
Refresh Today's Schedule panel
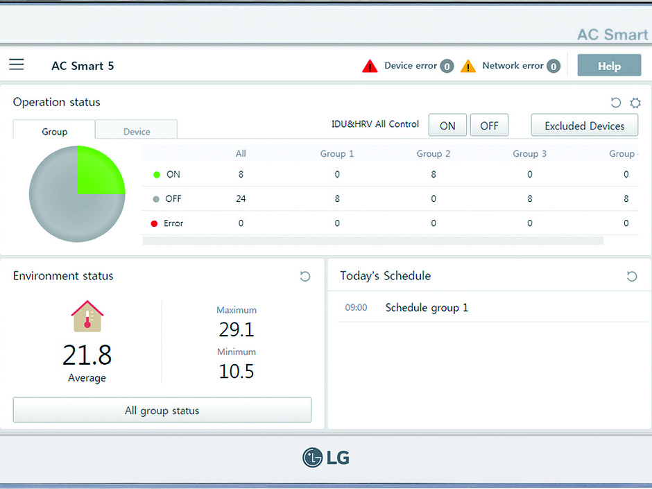point(631,276)
